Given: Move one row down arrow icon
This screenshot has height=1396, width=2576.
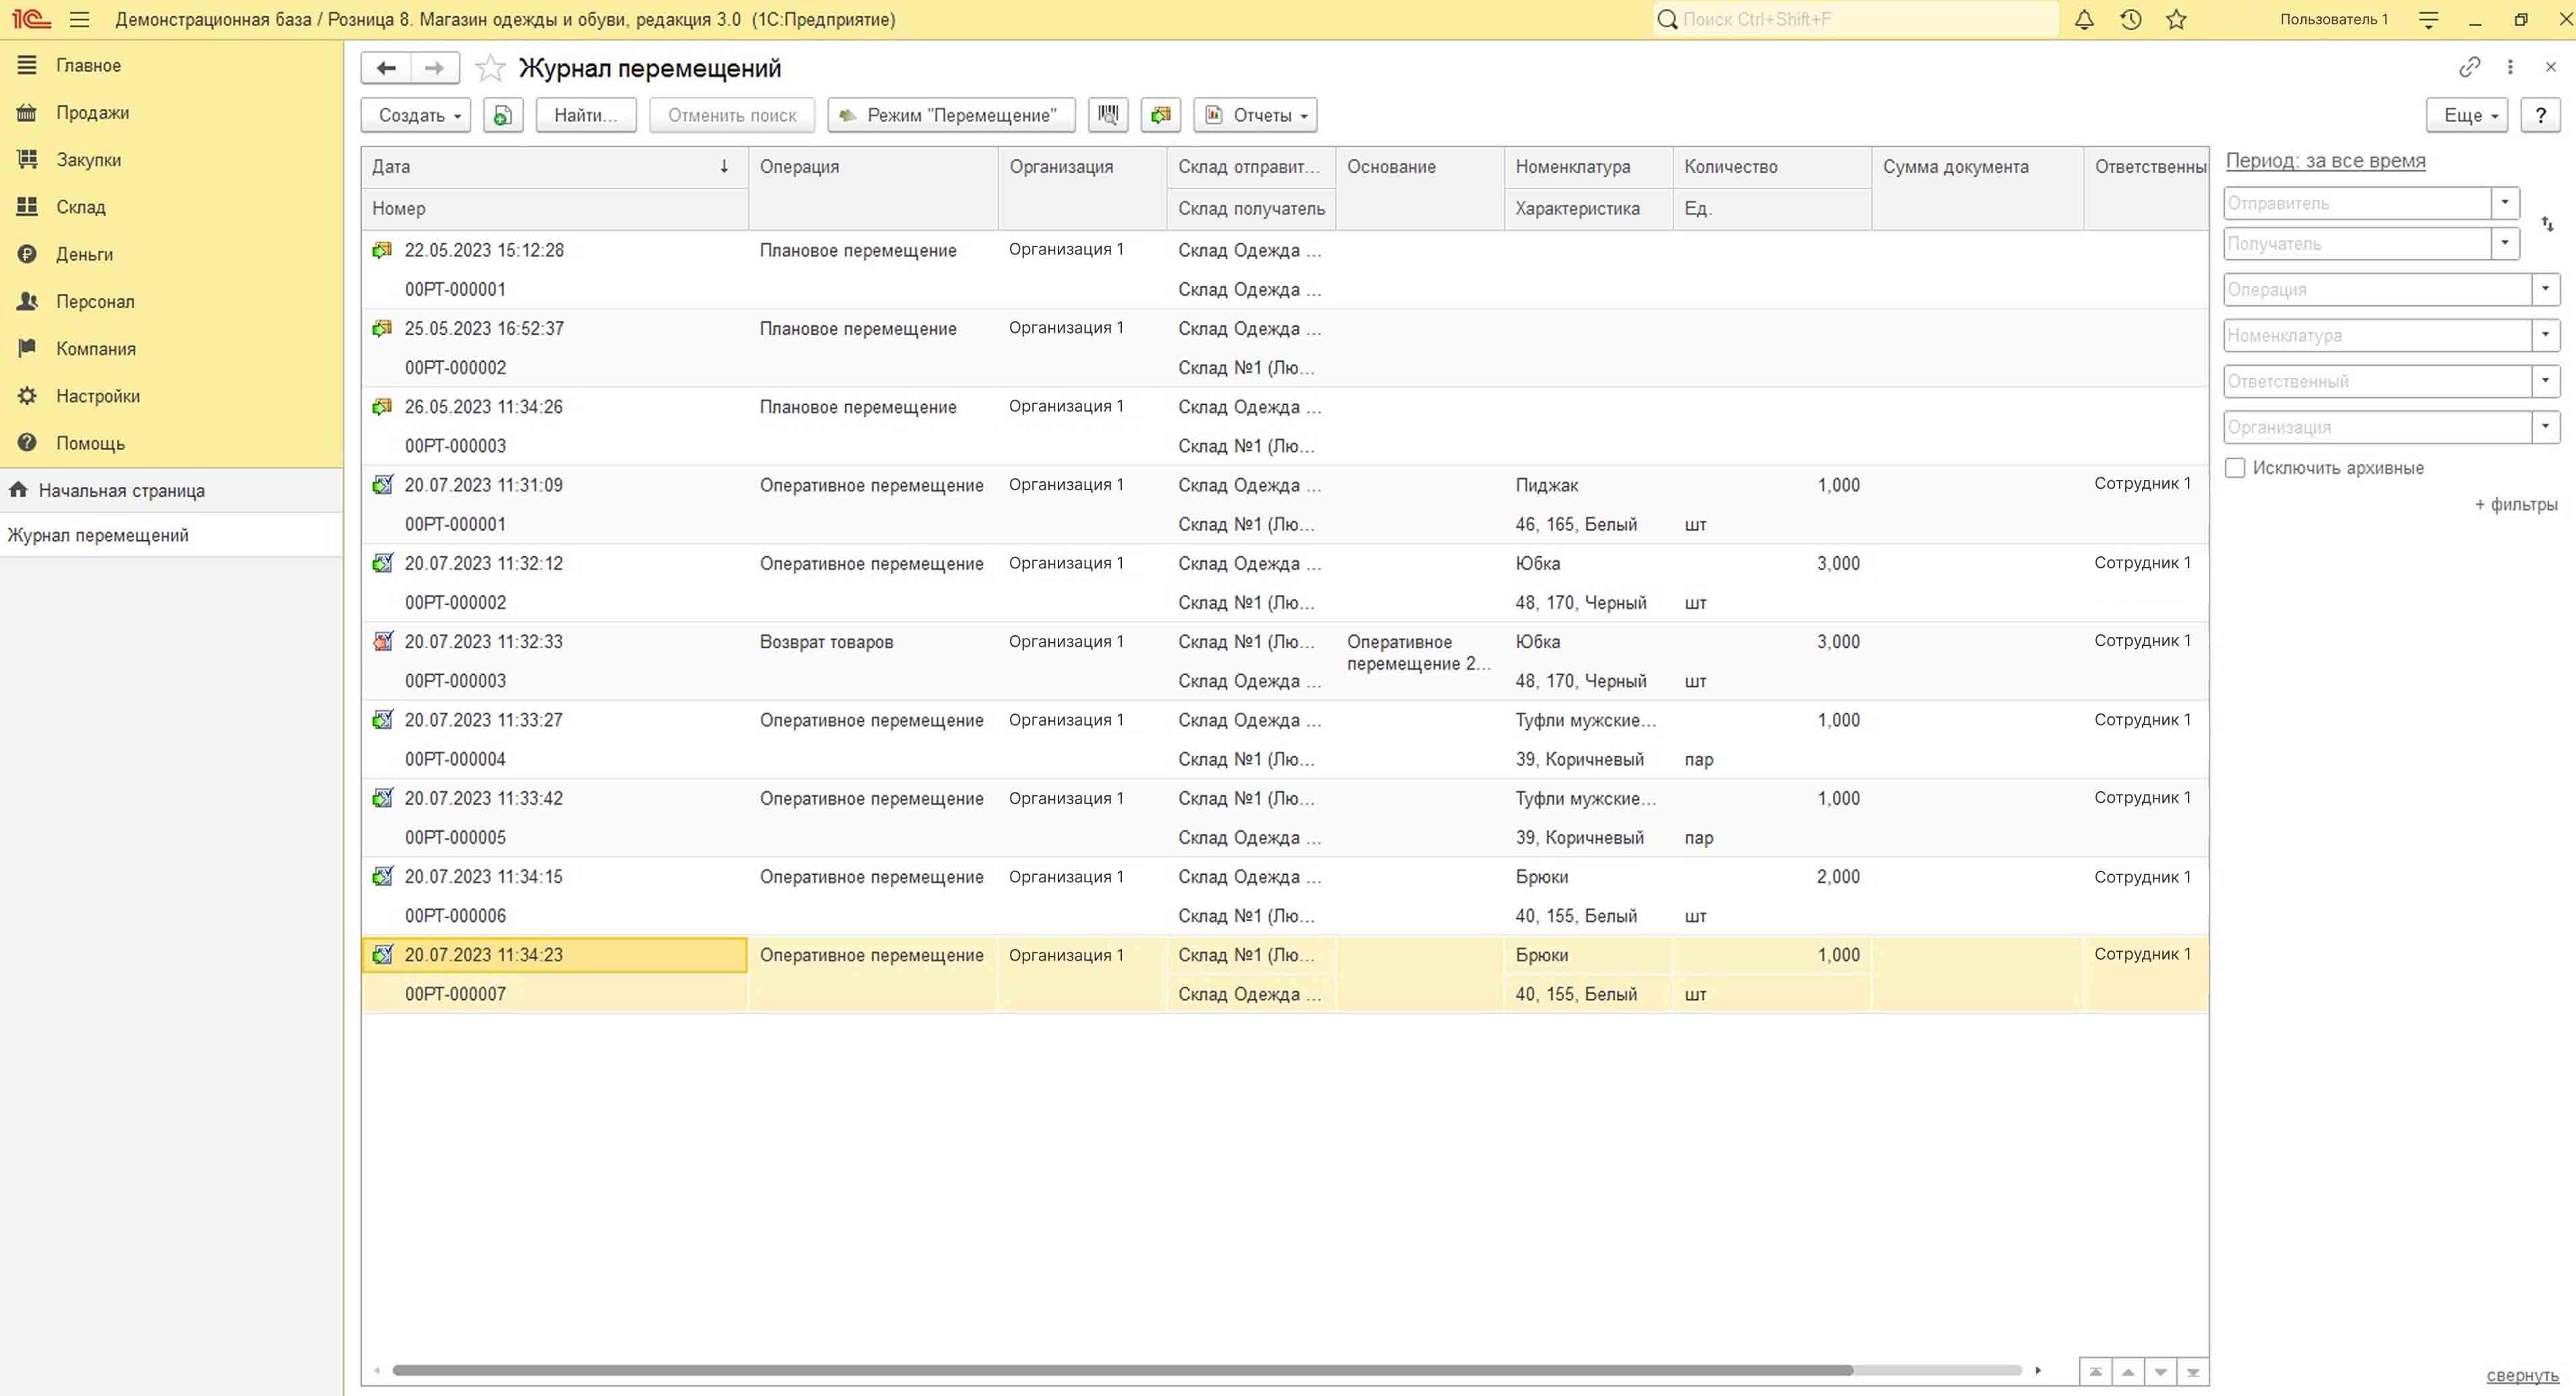Looking at the screenshot, I should coord(2160,1371).
